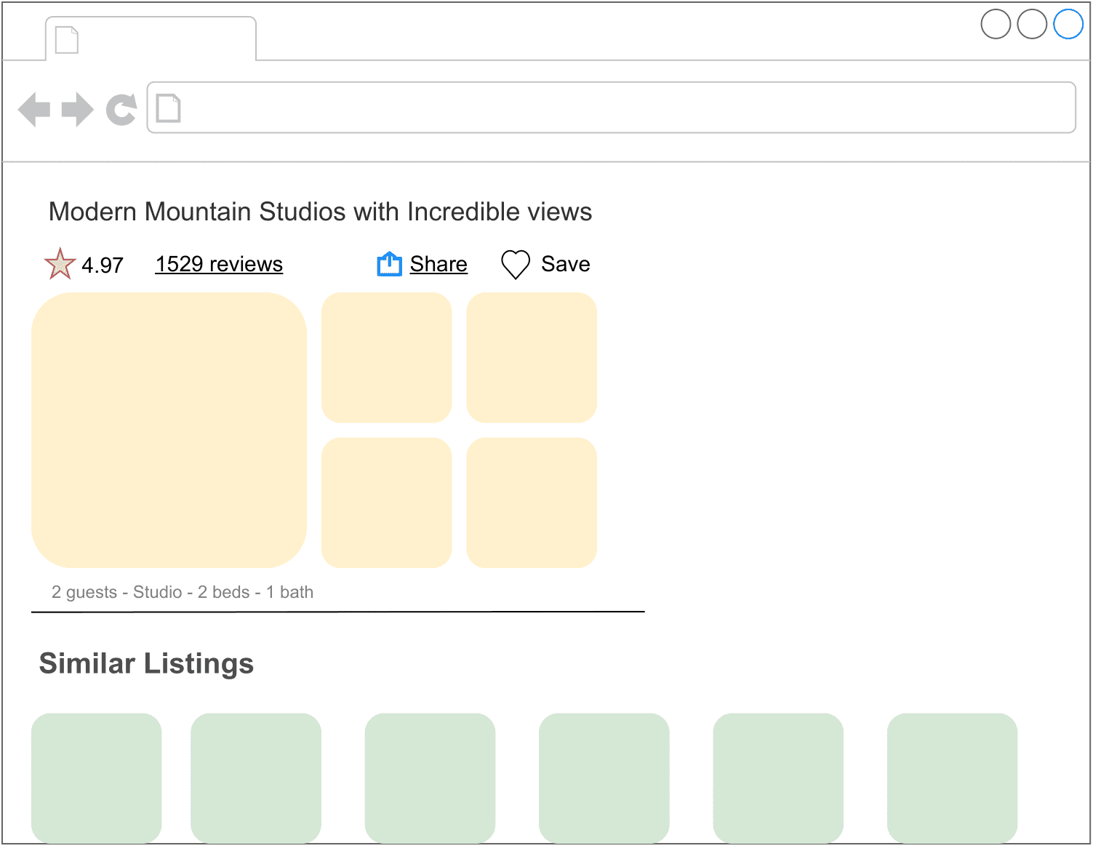Open the large main listing photo
This screenshot has height=851, width=1093.
click(169, 430)
